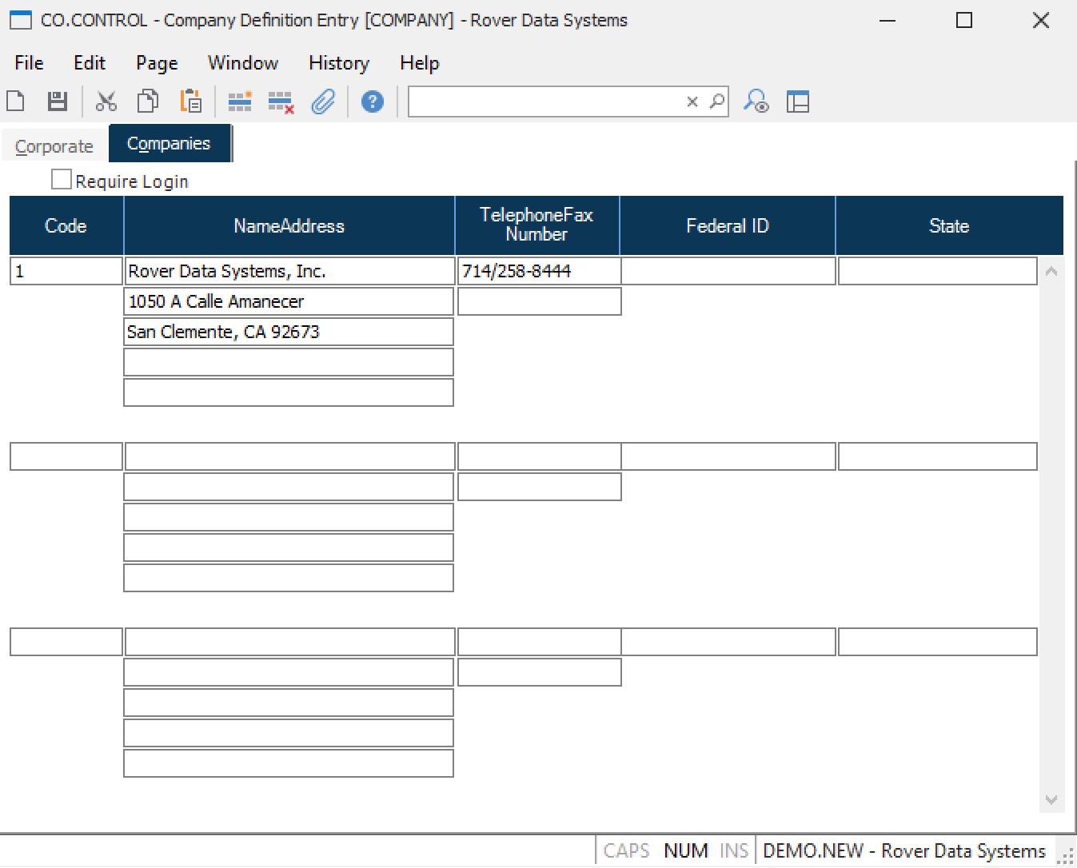Open the History menu
This screenshot has height=868, width=1077.
[x=338, y=63]
